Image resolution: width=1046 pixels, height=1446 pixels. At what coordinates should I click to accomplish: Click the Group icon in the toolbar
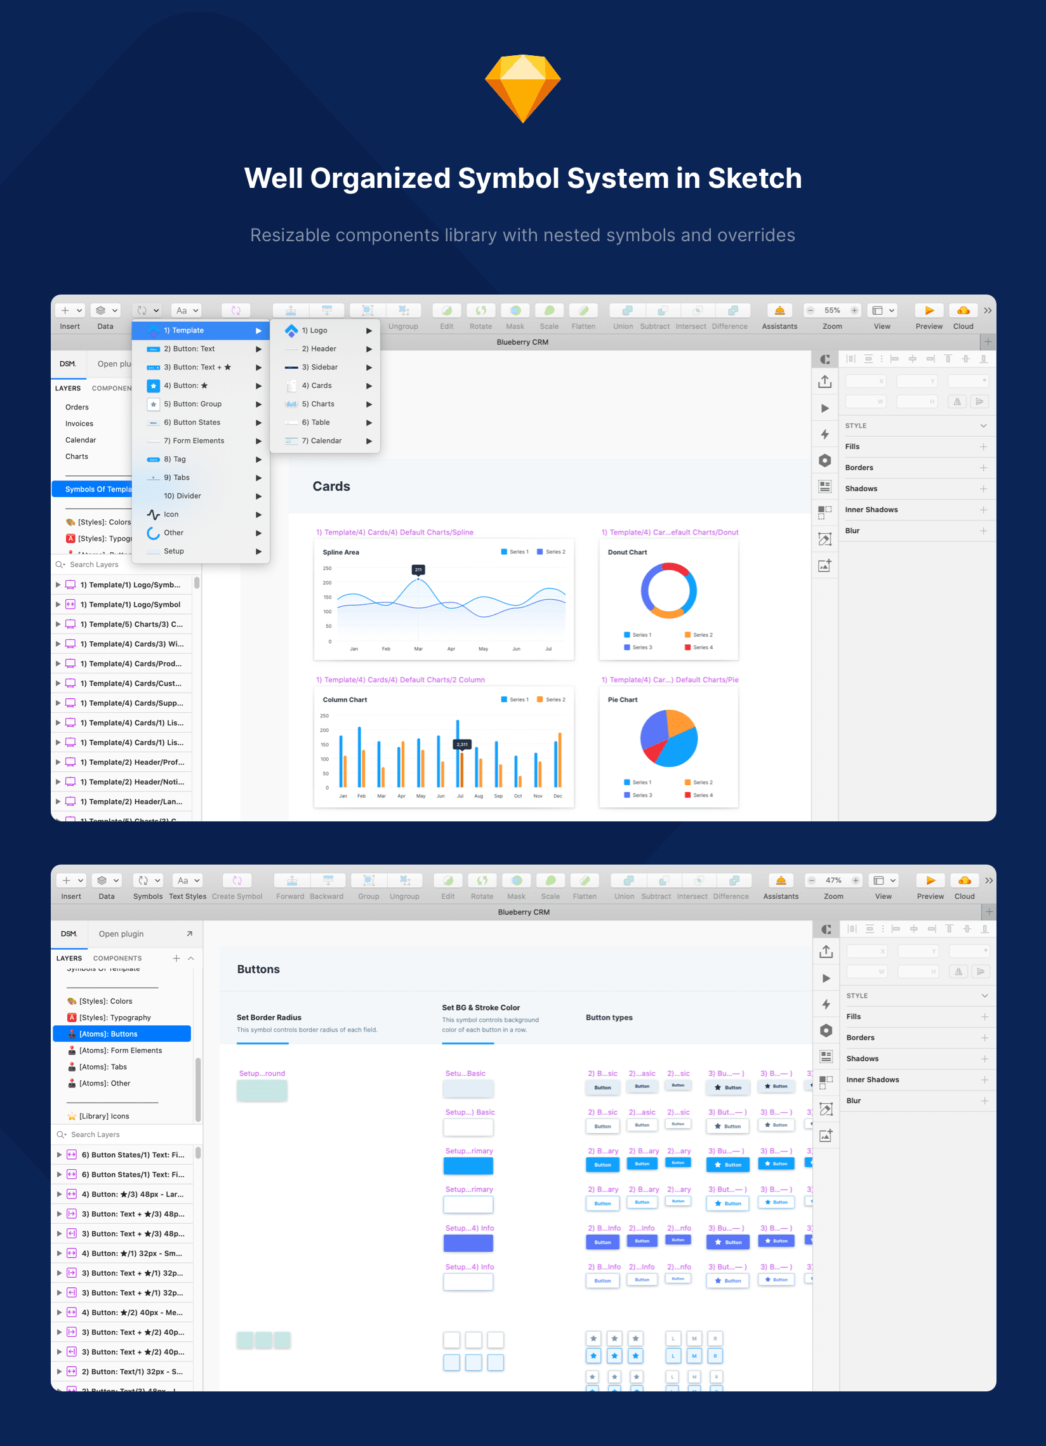coord(367,880)
